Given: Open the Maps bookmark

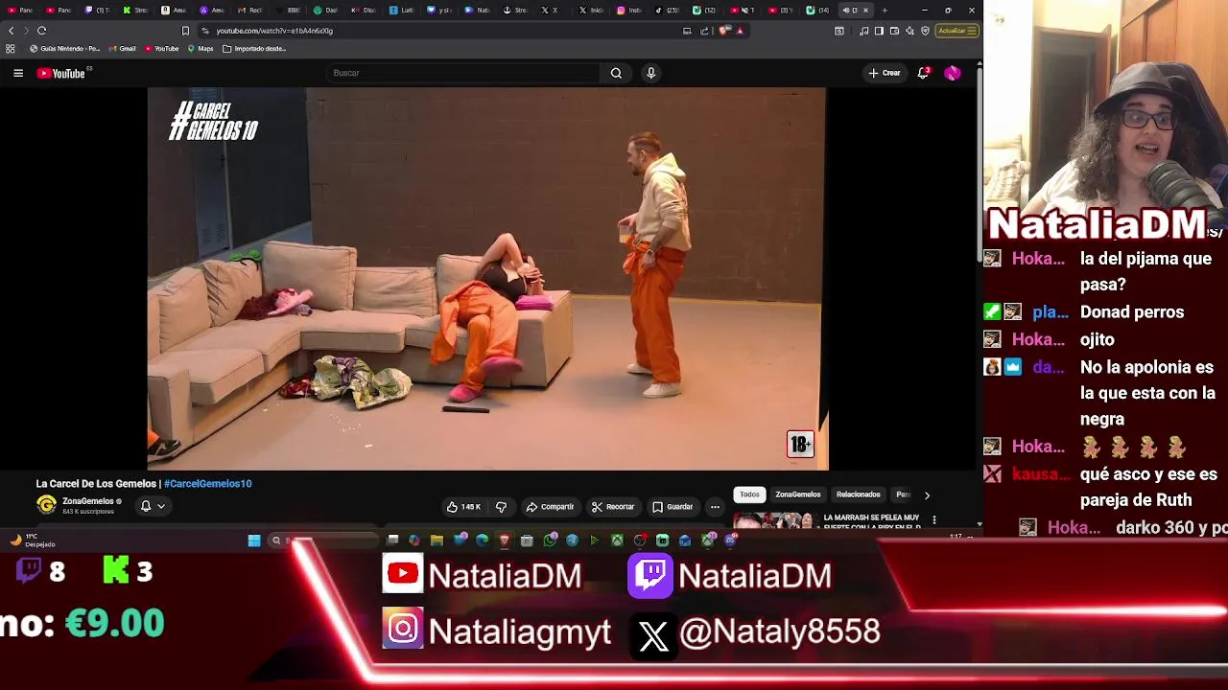Looking at the screenshot, I should (x=200, y=49).
